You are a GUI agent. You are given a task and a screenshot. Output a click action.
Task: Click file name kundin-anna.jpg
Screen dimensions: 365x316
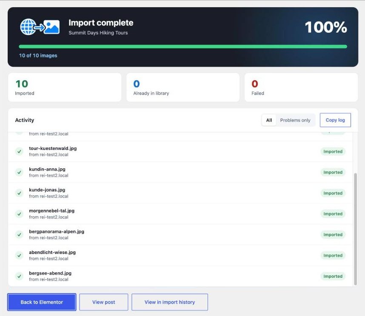(47, 169)
